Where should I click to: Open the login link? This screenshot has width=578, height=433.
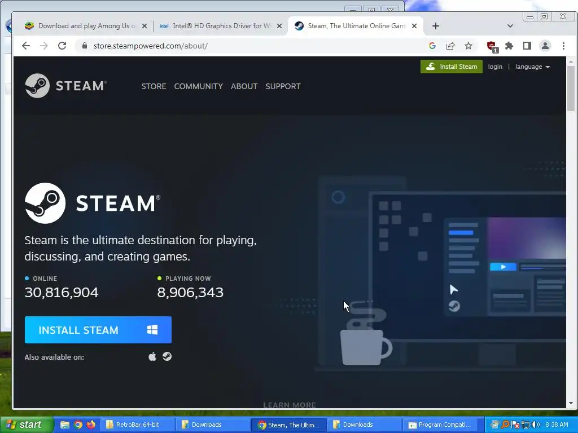[x=495, y=67]
